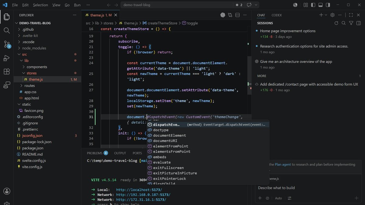Switch to the OUTPUT panel tab
Viewport: 365px width, 205px height.
pos(120,153)
